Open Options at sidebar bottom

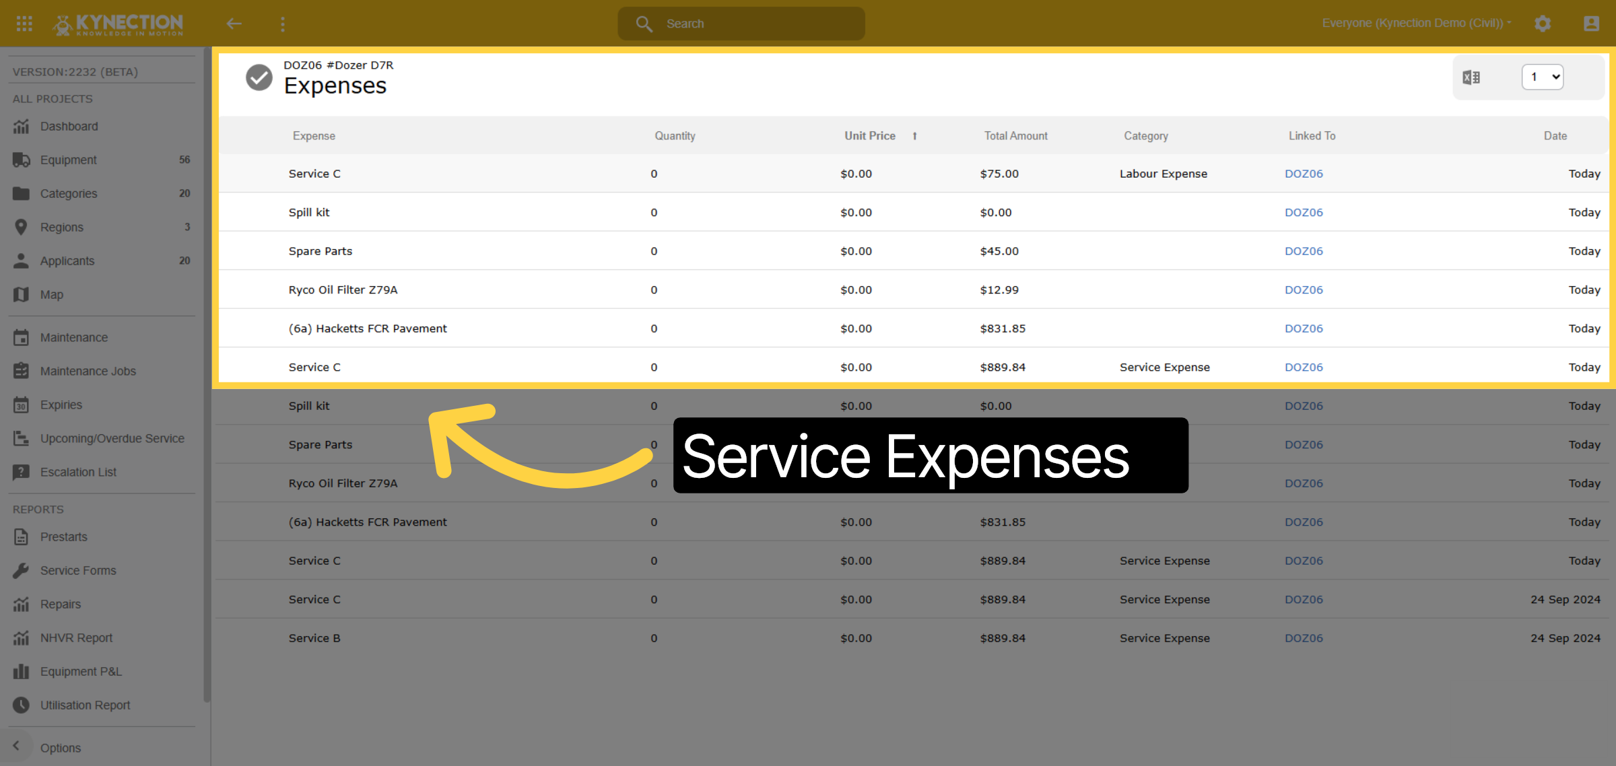(x=61, y=748)
